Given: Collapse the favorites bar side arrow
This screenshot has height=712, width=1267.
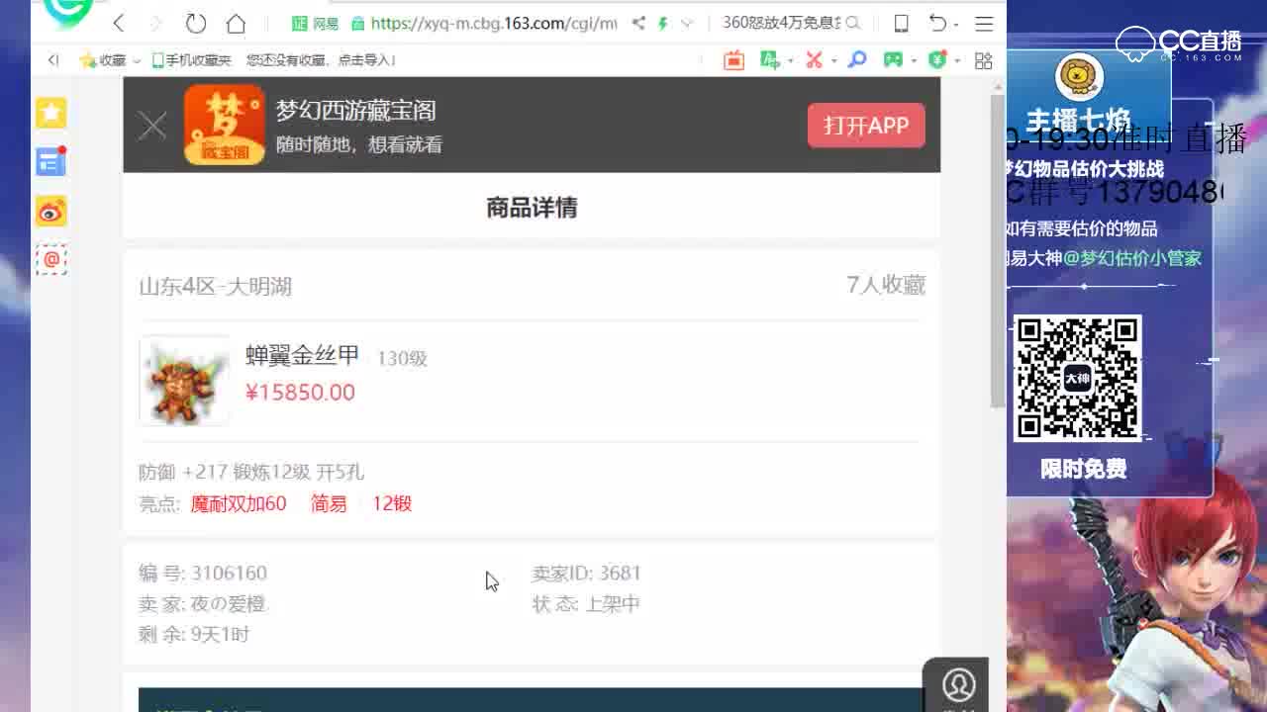Looking at the screenshot, I should (x=53, y=60).
